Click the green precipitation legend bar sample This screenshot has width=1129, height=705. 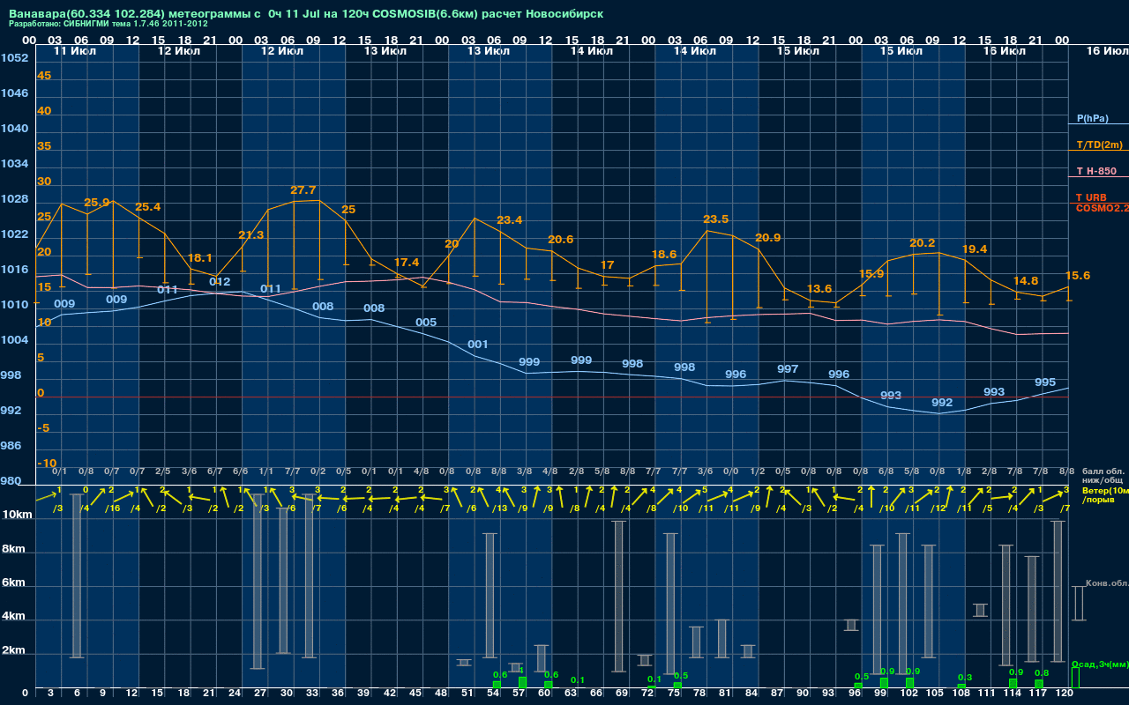1075,678
